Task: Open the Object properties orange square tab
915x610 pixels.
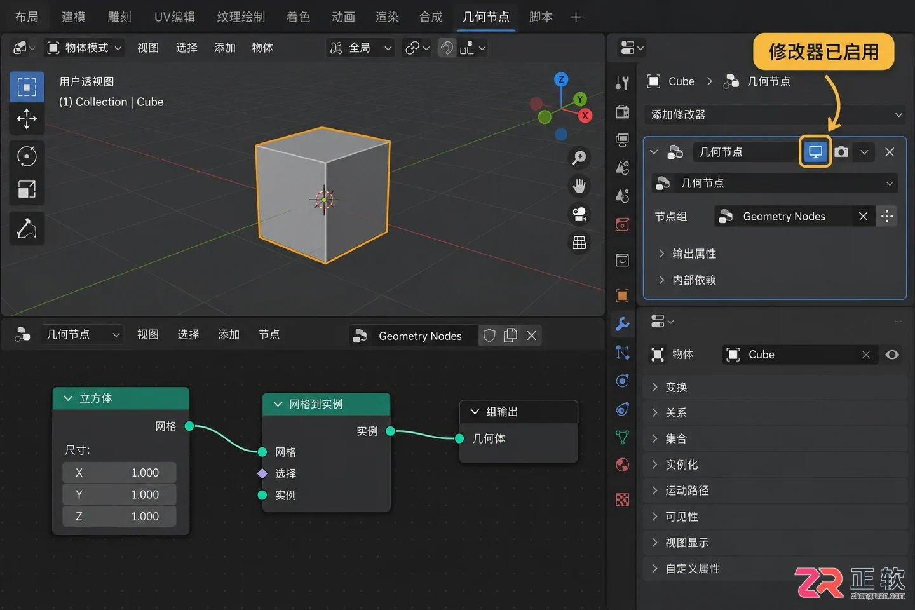Action: pyautogui.click(x=623, y=295)
